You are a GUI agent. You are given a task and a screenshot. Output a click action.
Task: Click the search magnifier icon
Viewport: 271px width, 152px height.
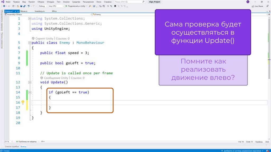[143, 2]
